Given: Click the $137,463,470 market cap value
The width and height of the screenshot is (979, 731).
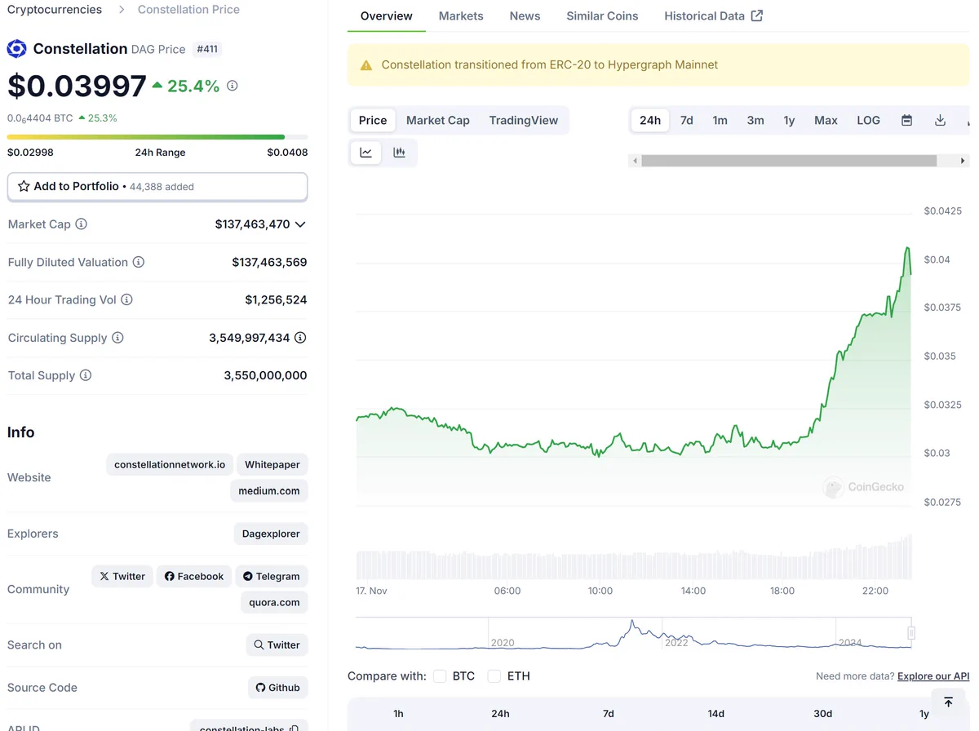Looking at the screenshot, I should click(x=252, y=224).
